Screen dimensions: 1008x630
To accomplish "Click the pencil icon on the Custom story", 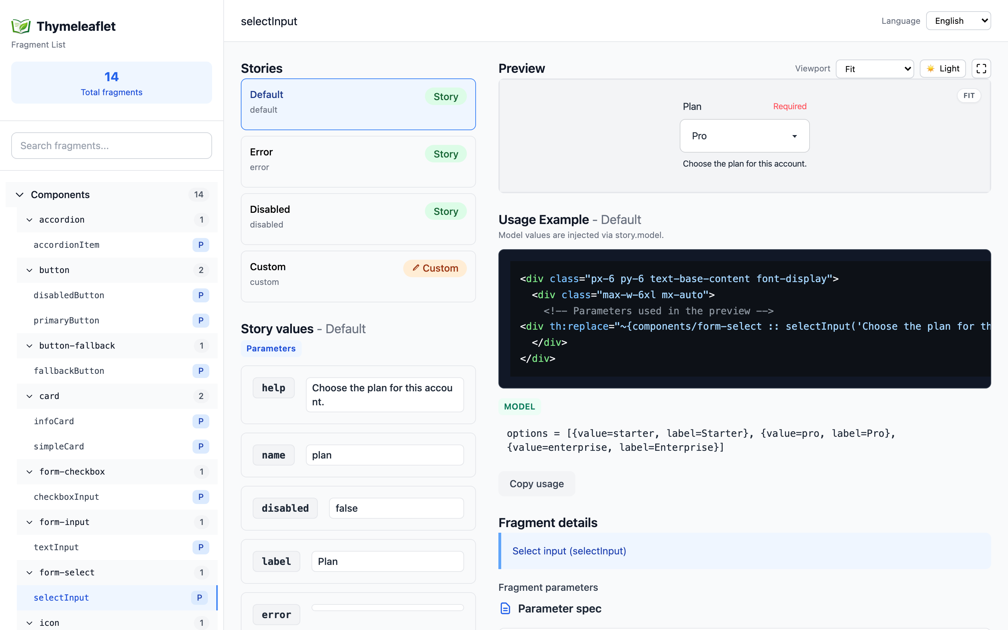I will pos(416,268).
